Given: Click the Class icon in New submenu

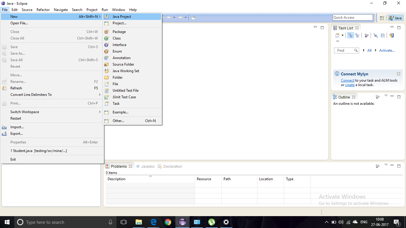Looking at the screenshot, I should pyautogui.click(x=106, y=38).
